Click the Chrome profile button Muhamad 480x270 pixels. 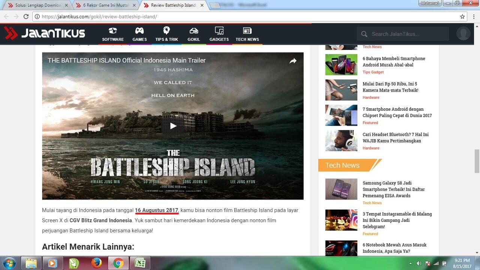pos(430,3)
